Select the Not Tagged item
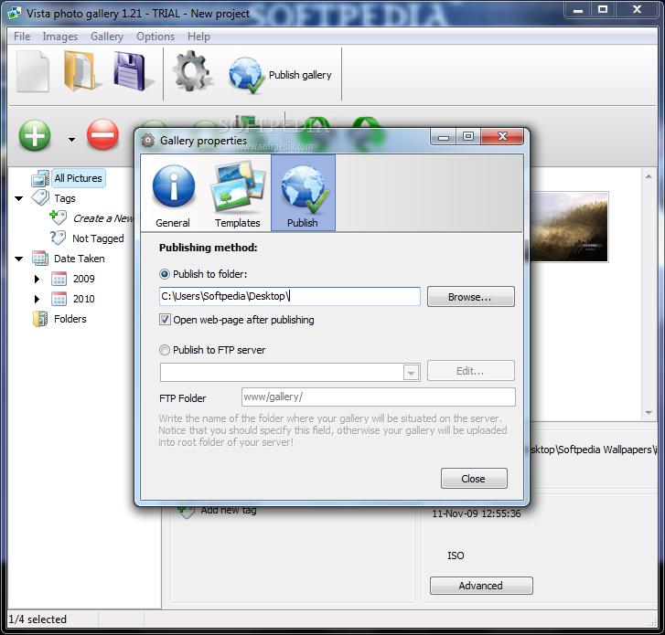The width and height of the screenshot is (665, 635). click(x=98, y=238)
